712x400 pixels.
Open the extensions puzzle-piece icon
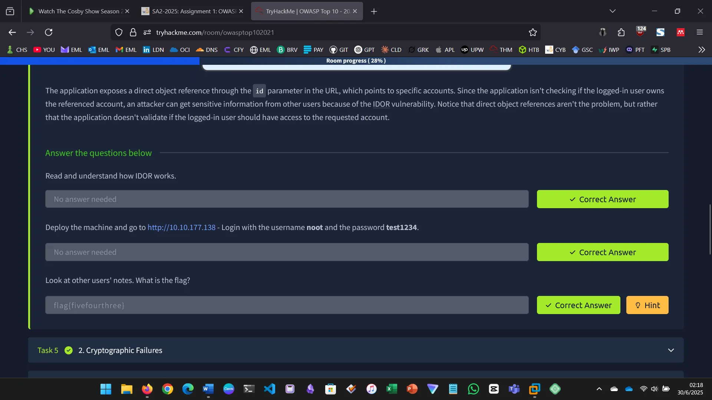click(x=621, y=32)
